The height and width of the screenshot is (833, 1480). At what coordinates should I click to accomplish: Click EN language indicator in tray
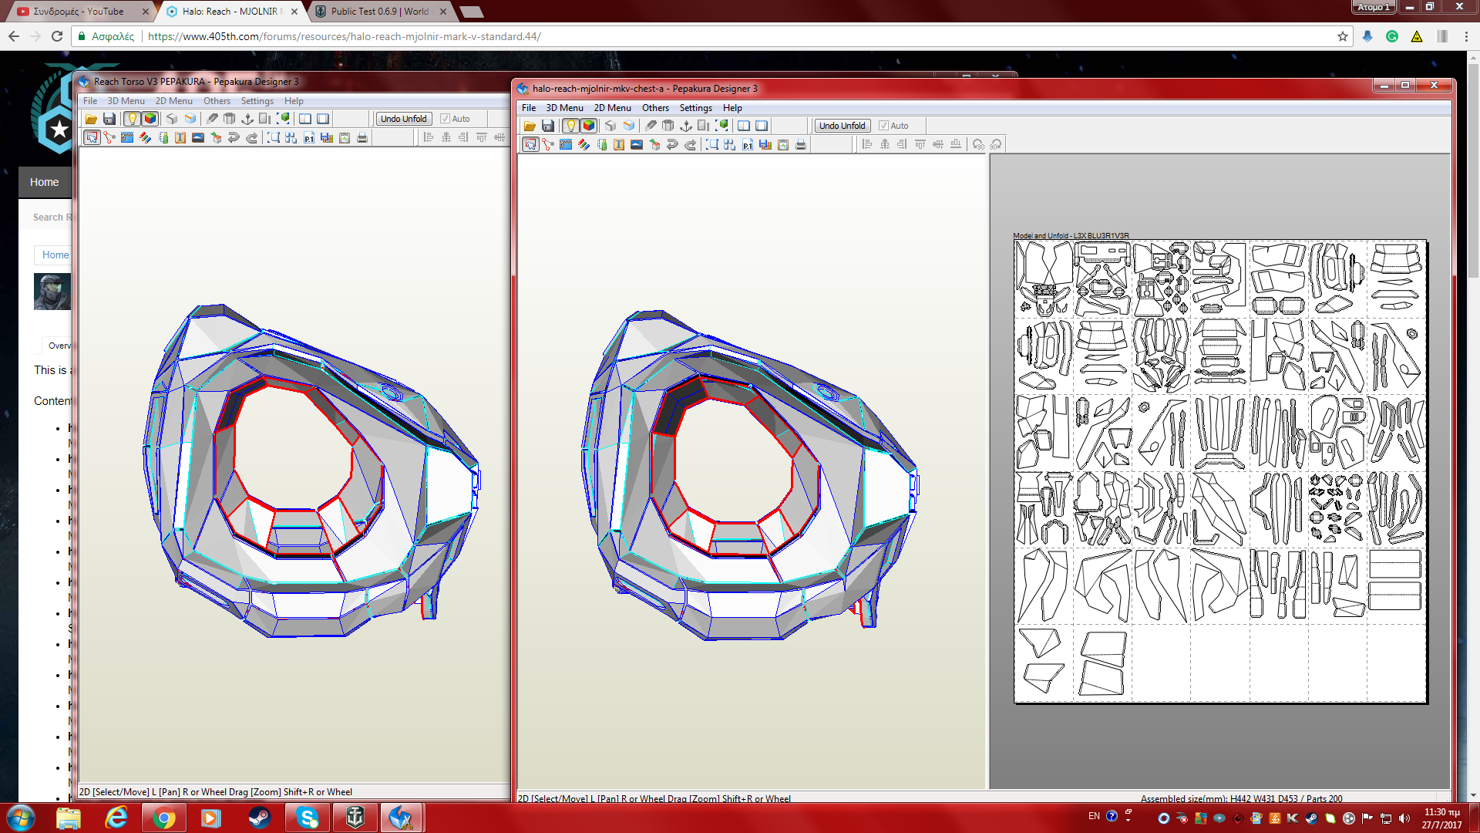(1094, 816)
